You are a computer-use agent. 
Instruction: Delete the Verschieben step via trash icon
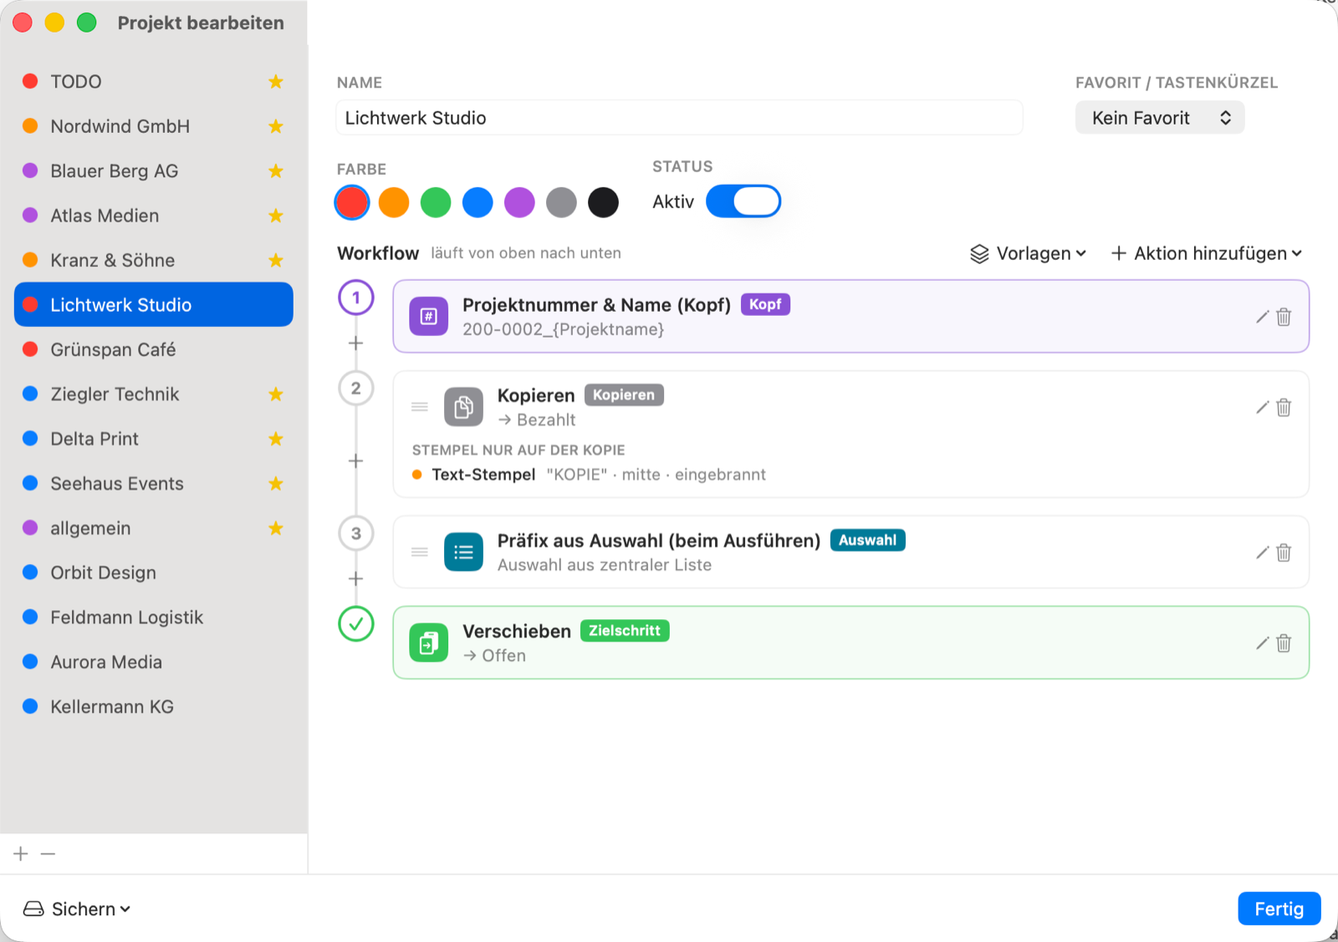tap(1284, 643)
